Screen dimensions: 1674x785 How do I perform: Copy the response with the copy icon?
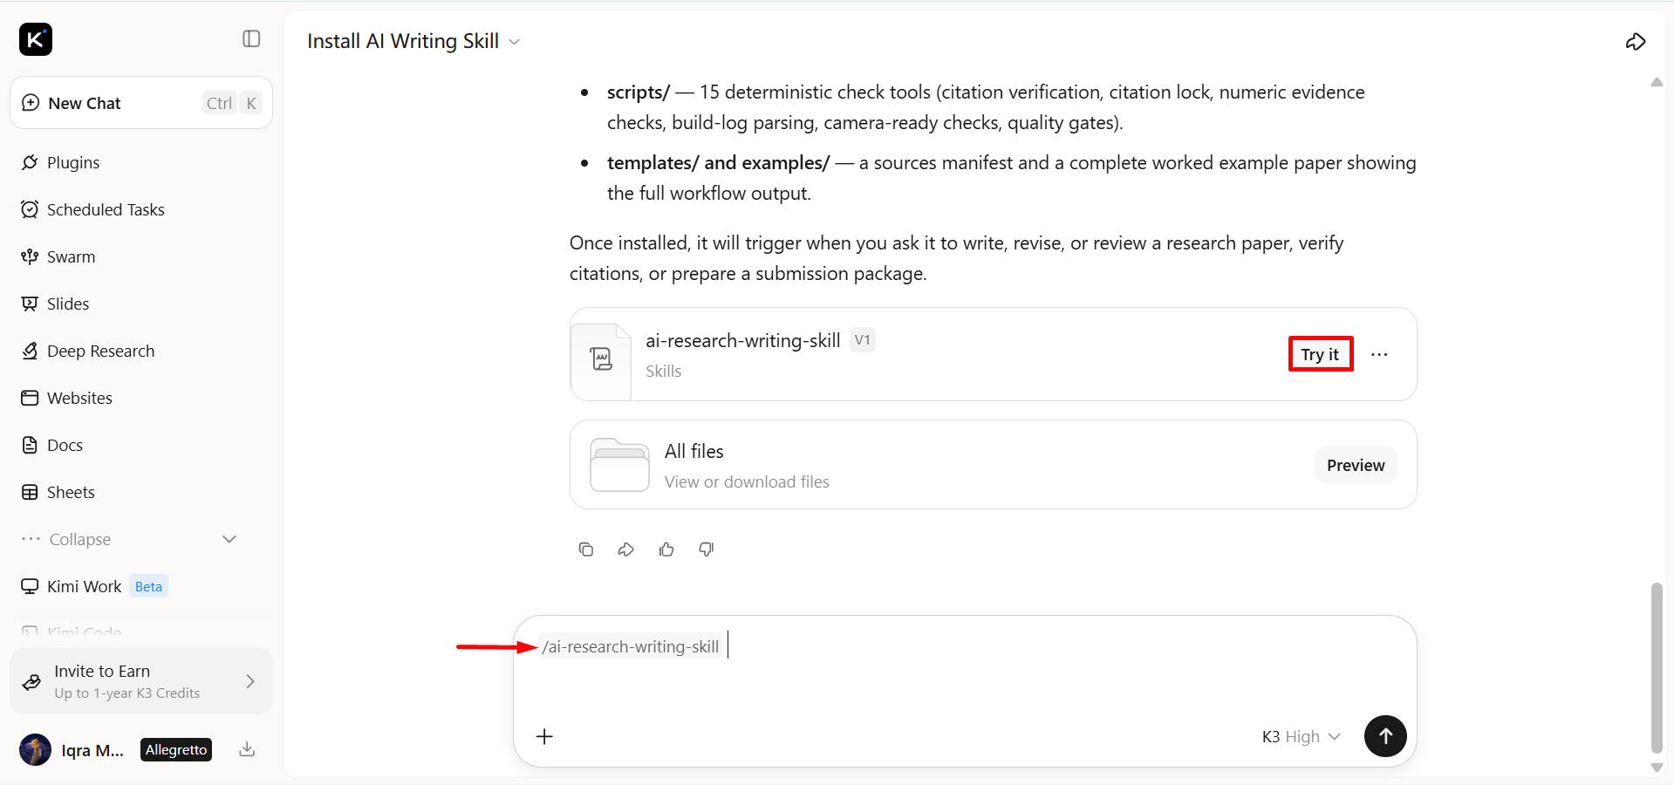(x=586, y=549)
